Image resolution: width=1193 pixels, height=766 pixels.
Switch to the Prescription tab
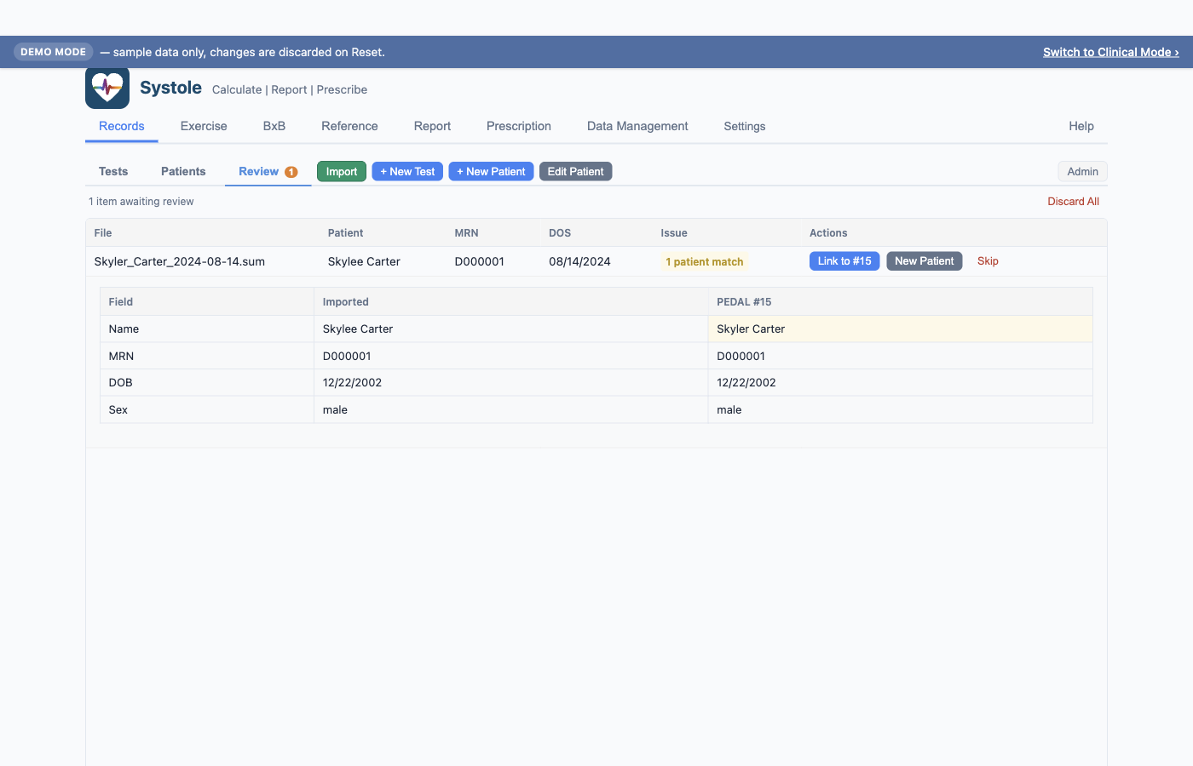519,126
